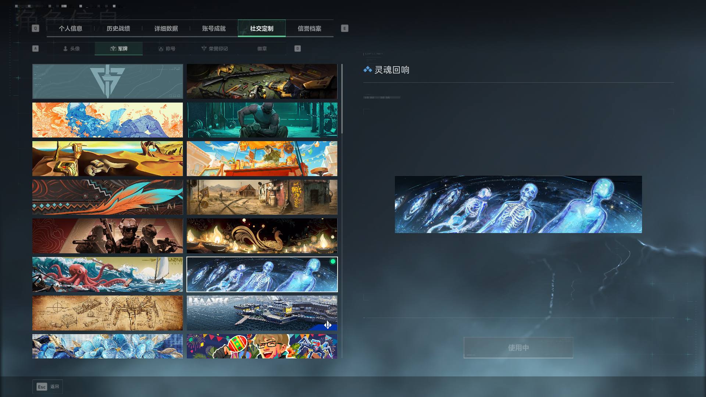Switch to the 荣誉印记 sub-tab
Viewport: 706px width, 397px height.
pyautogui.click(x=214, y=49)
